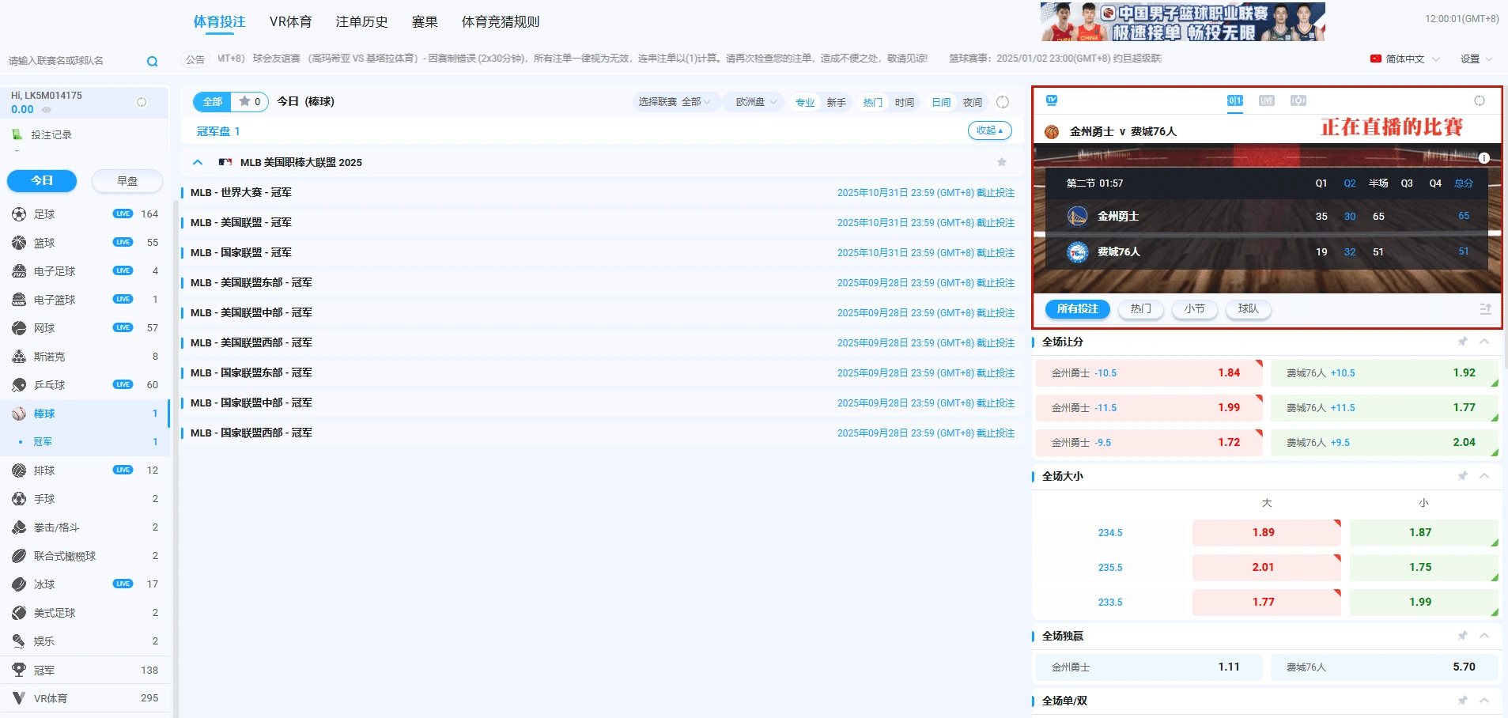This screenshot has width=1508, height=718.
Task: Click the search magnifier icon
Action: [x=152, y=61]
